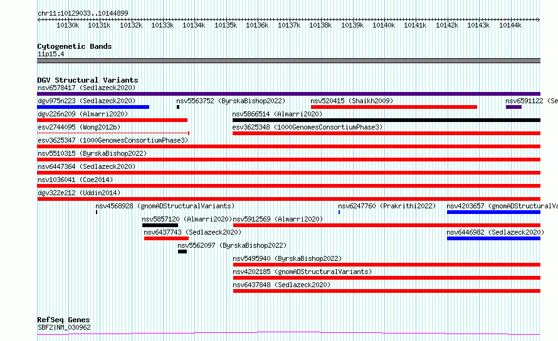Screen dimensions: 558x341
Task: Click the small black nsv5563752 marker
Action: pos(178,107)
